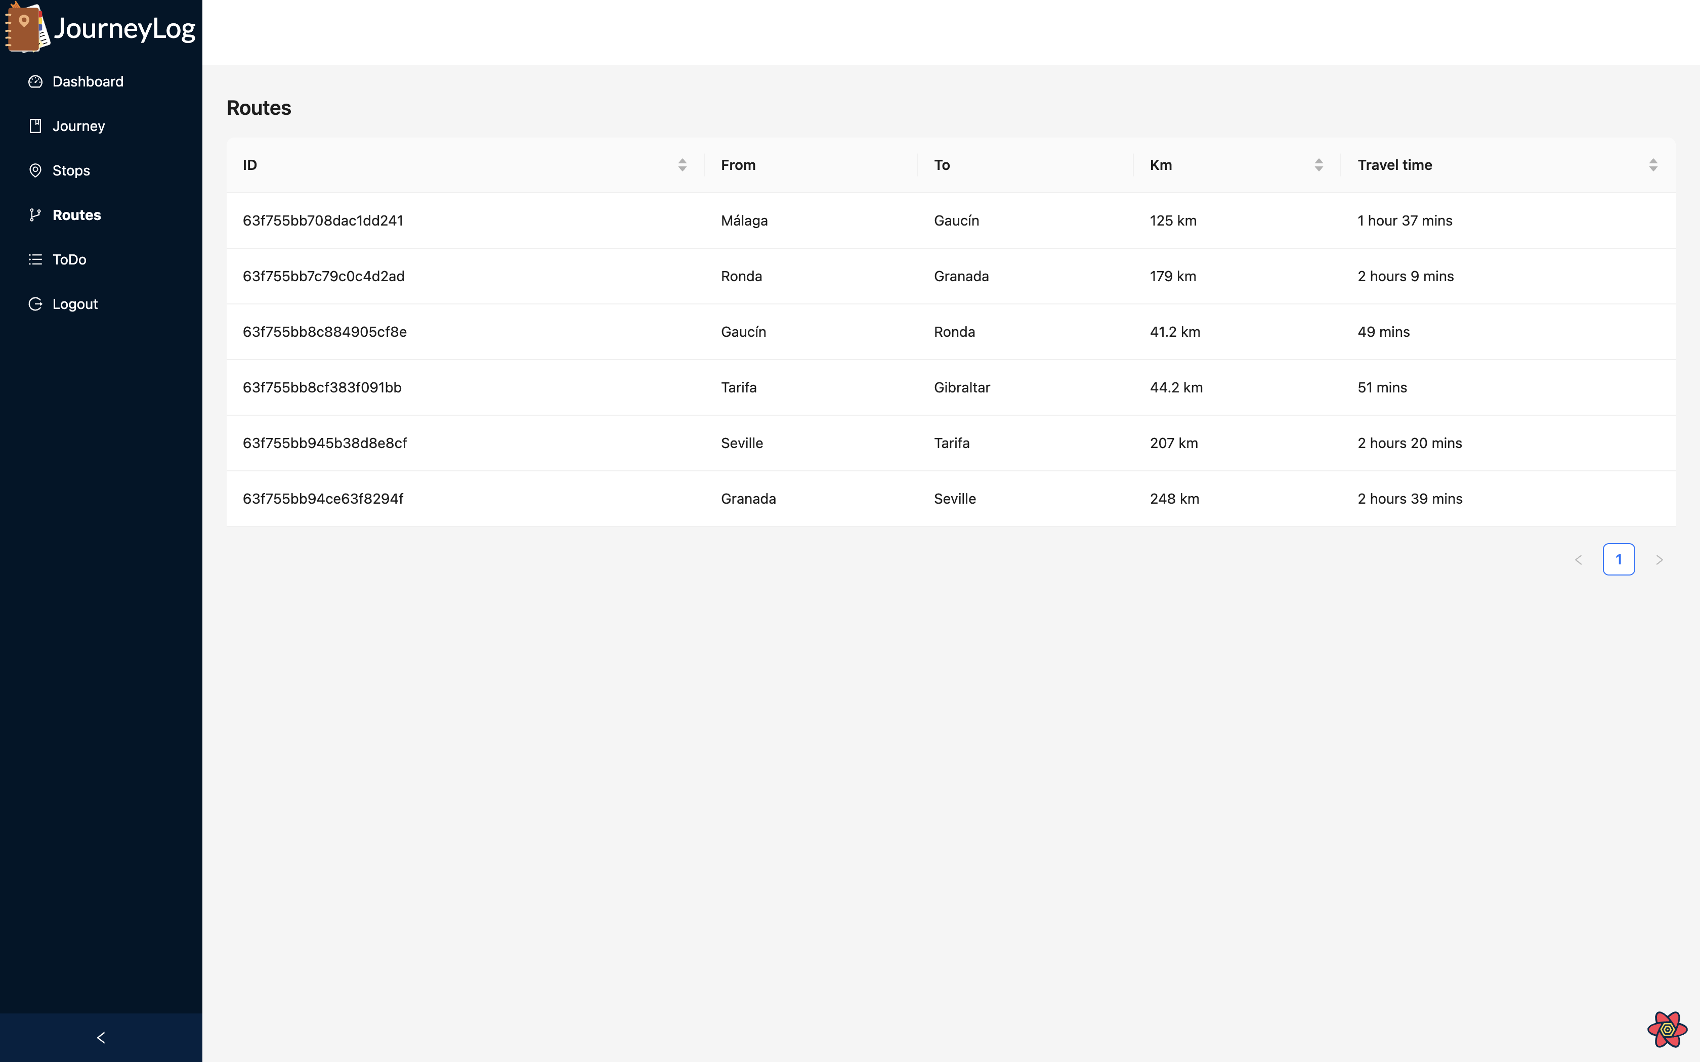Go to the previous page arrow
The image size is (1700, 1062).
tap(1578, 560)
